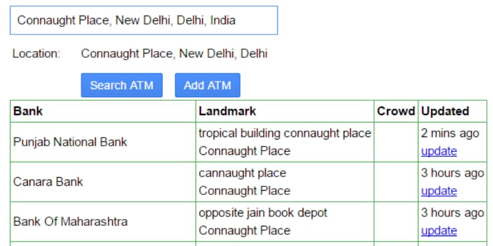This screenshot has height=246, width=493.
Task: Select the Crowd column header
Action: pyautogui.click(x=396, y=111)
